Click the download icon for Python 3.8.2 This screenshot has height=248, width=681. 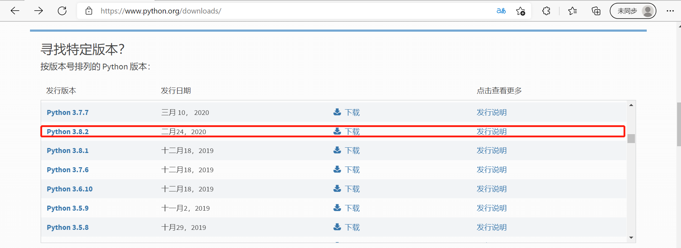337,131
